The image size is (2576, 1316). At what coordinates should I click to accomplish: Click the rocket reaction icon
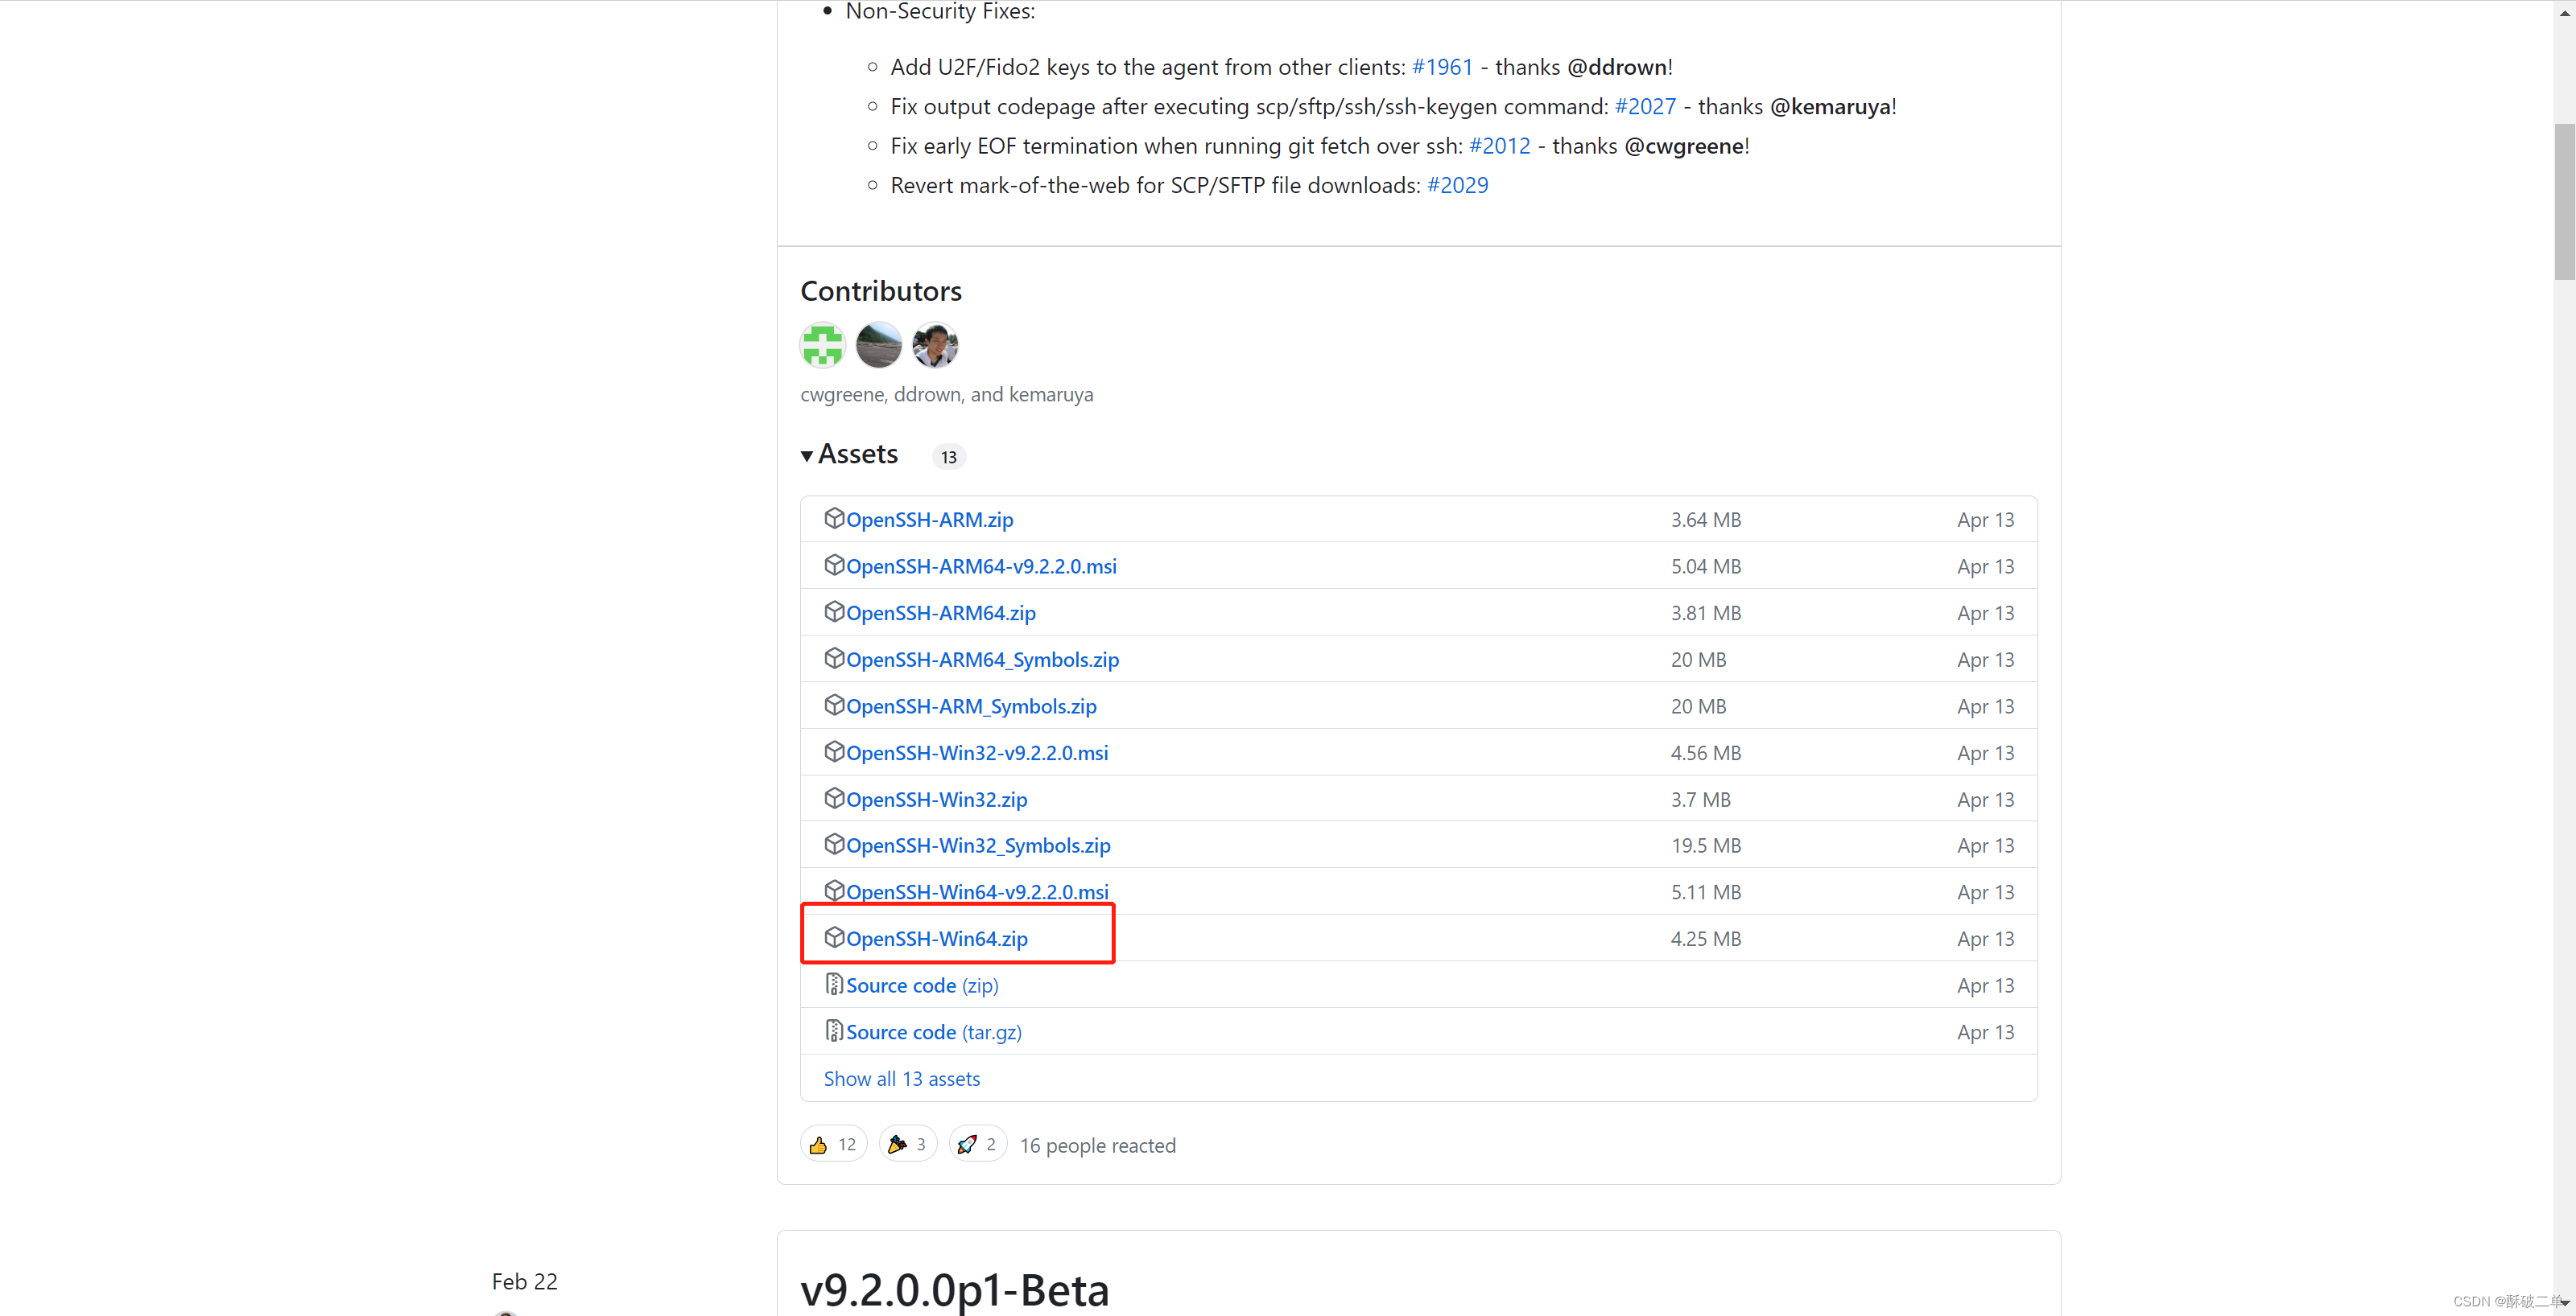[x=967, y=1145]
